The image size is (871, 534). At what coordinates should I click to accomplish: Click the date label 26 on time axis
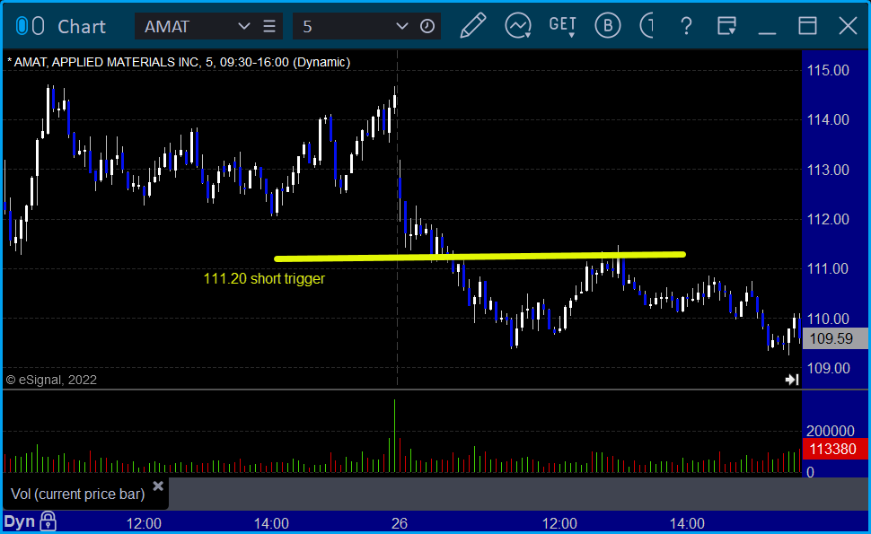400,523
